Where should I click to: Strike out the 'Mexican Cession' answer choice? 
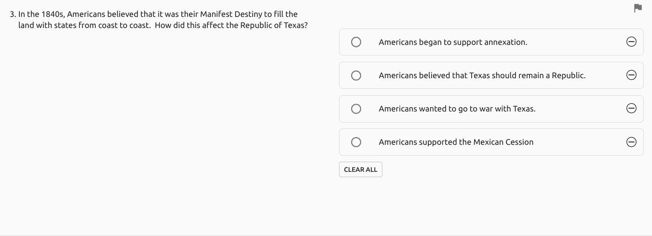(x=631, y=142)
